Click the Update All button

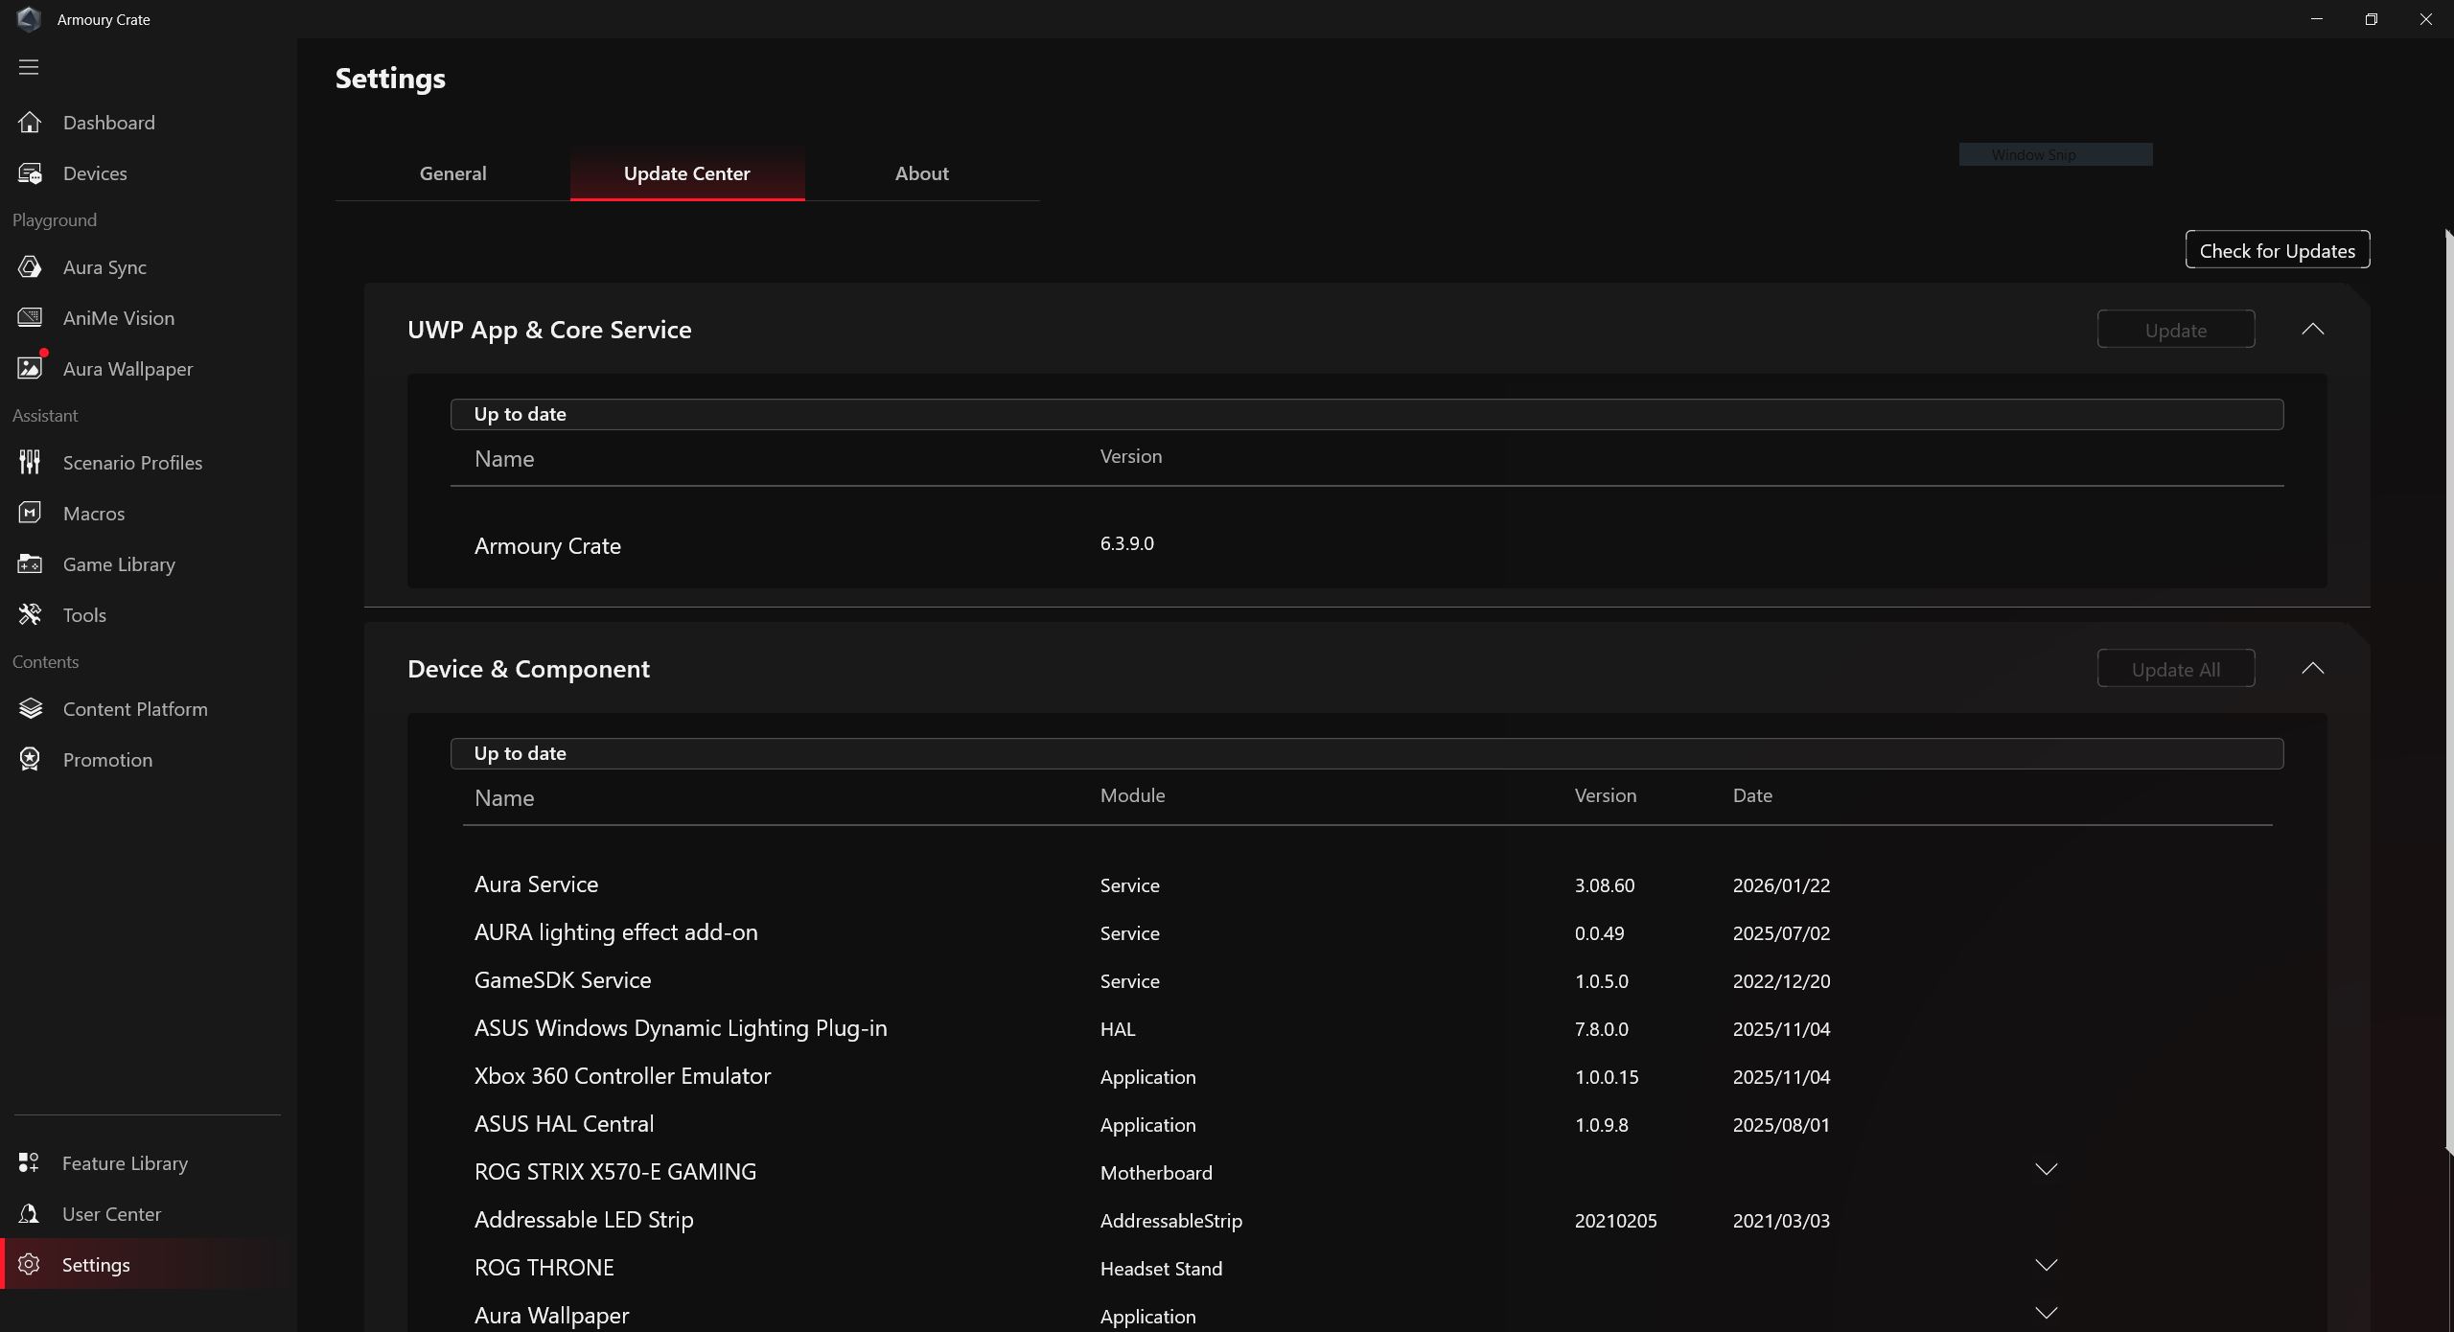click(x=2176, y=669)
